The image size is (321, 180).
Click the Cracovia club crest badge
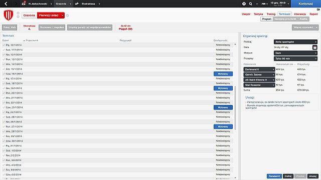pos(9,15)
